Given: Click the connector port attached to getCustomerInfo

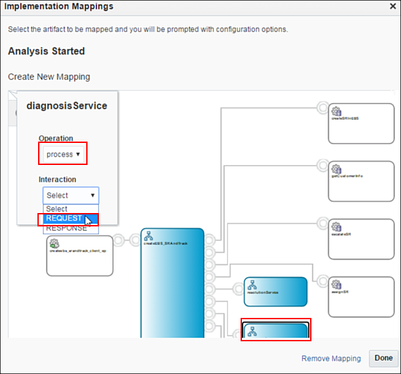Looking at the screenshot, I should tap(323, 166).
